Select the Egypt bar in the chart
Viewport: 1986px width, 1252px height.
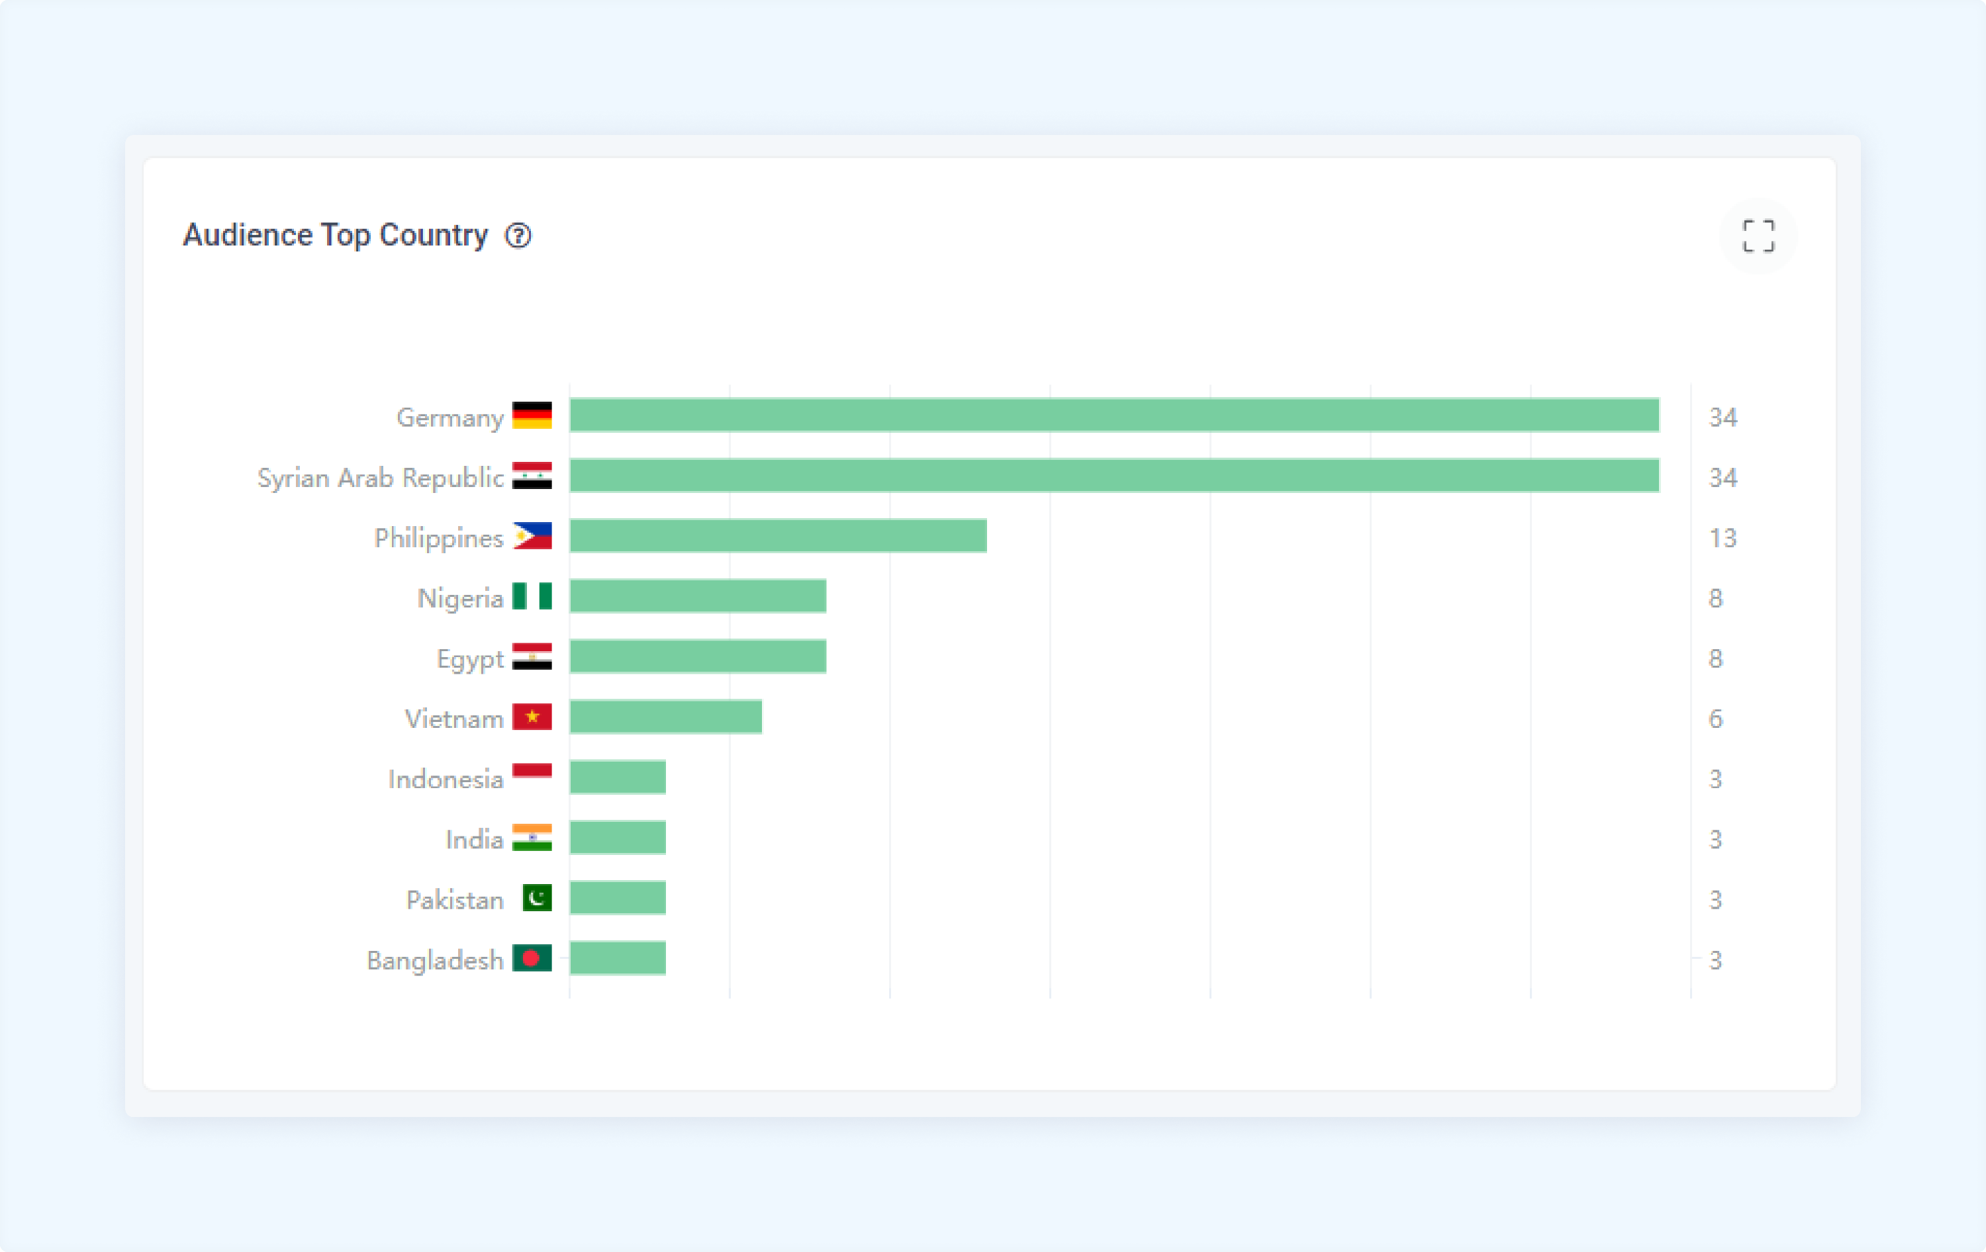698,656
